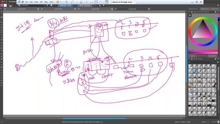Open VMware Tabs menu
The height and width of the screenshot is (124, 220).
[46, 2]
